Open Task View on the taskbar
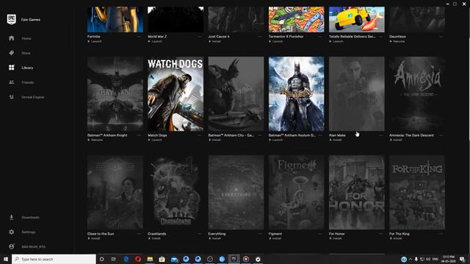470x264 pixels. [x=114, y=259]
